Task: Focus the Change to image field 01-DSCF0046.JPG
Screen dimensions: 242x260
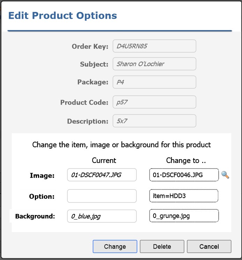Action: (x=183, y=175)
